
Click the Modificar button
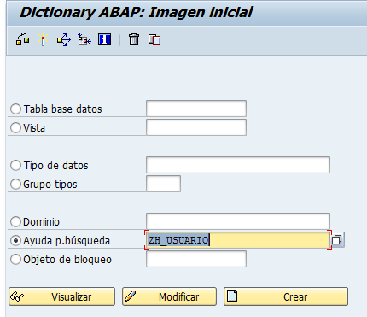point(169,296)
